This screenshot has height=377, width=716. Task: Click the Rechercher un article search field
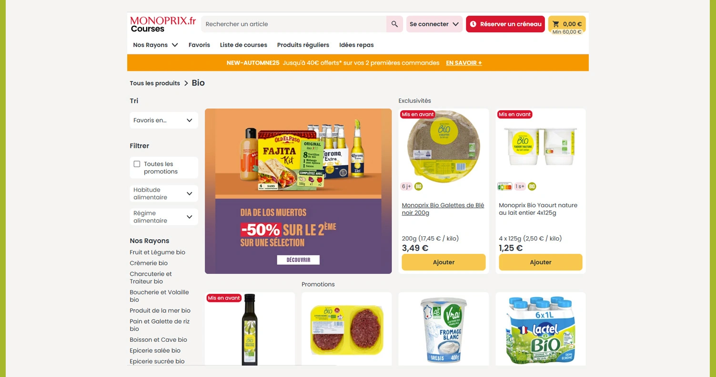[293, 24]
